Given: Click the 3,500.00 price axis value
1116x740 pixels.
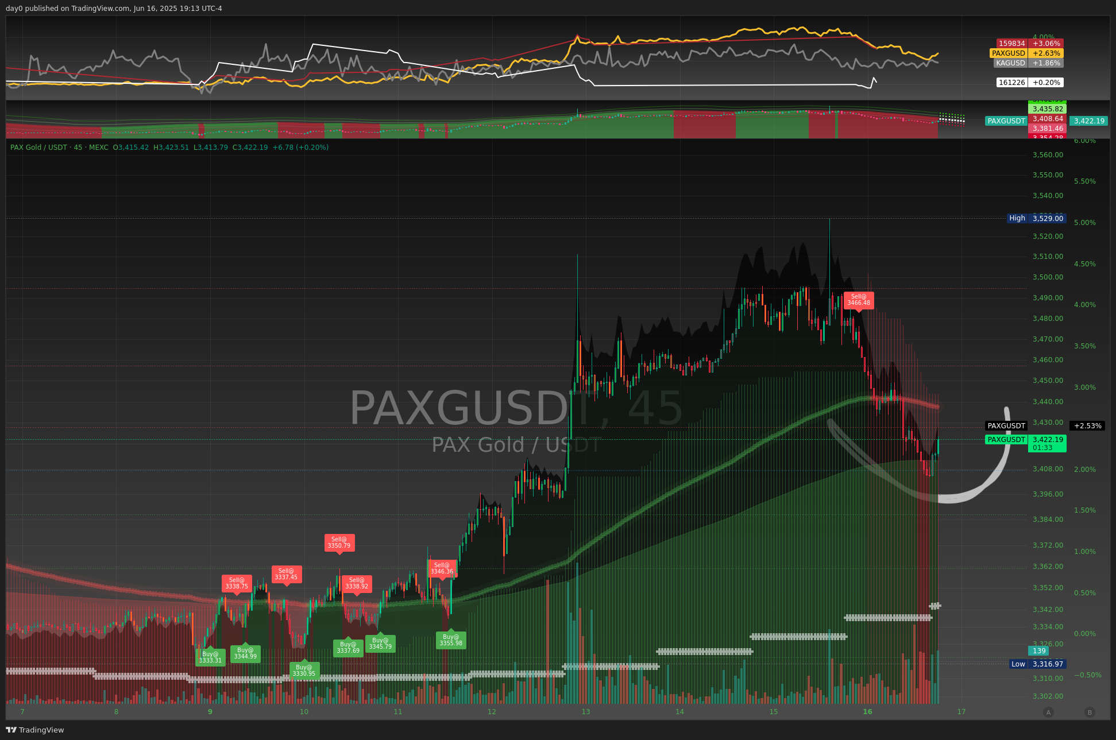Looking at the screenshot, I should click(1048, 277).
